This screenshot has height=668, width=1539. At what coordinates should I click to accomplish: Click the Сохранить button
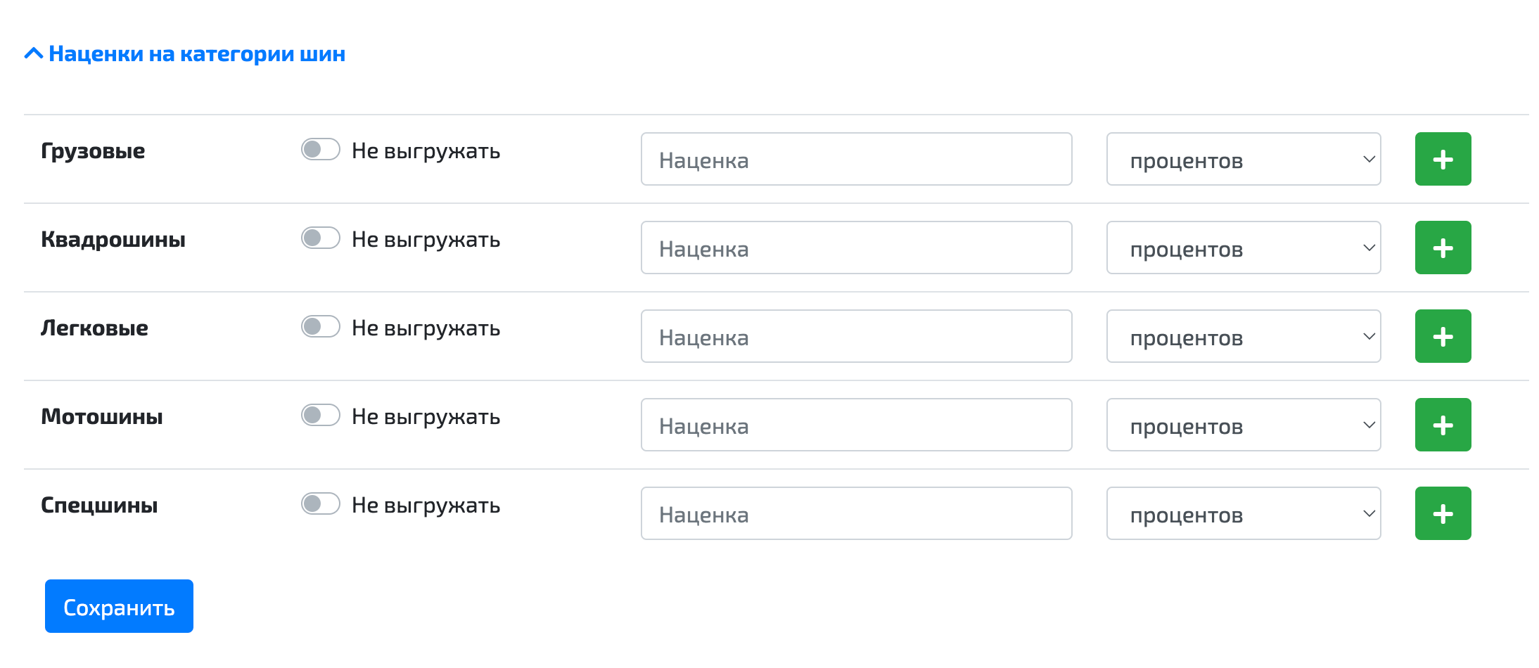click(x=118, y=605)
